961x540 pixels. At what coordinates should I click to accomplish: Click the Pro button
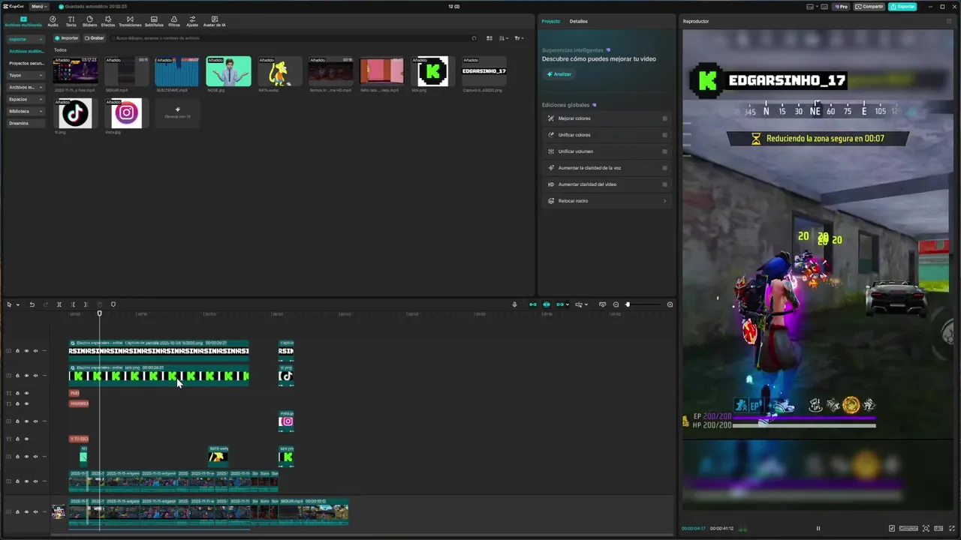coord(842,7)
